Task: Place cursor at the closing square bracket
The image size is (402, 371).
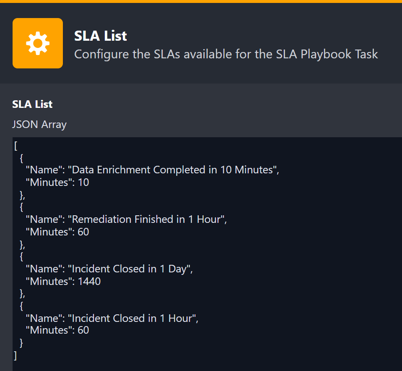Action: [x=16, y=355]
